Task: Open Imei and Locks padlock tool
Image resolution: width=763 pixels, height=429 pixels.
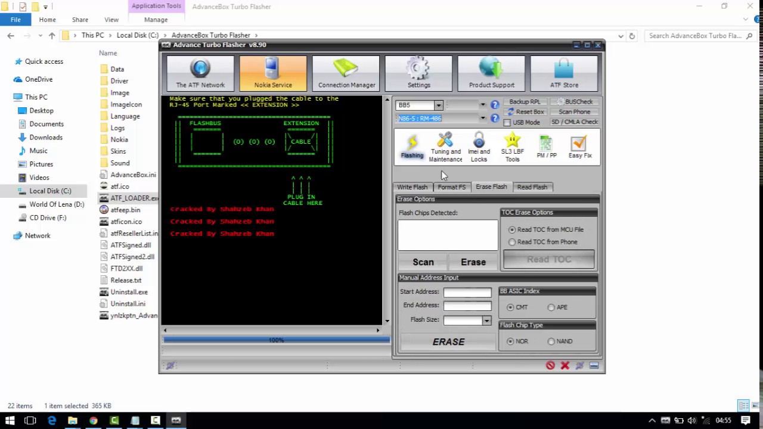Action: click(x=479, y=147)
